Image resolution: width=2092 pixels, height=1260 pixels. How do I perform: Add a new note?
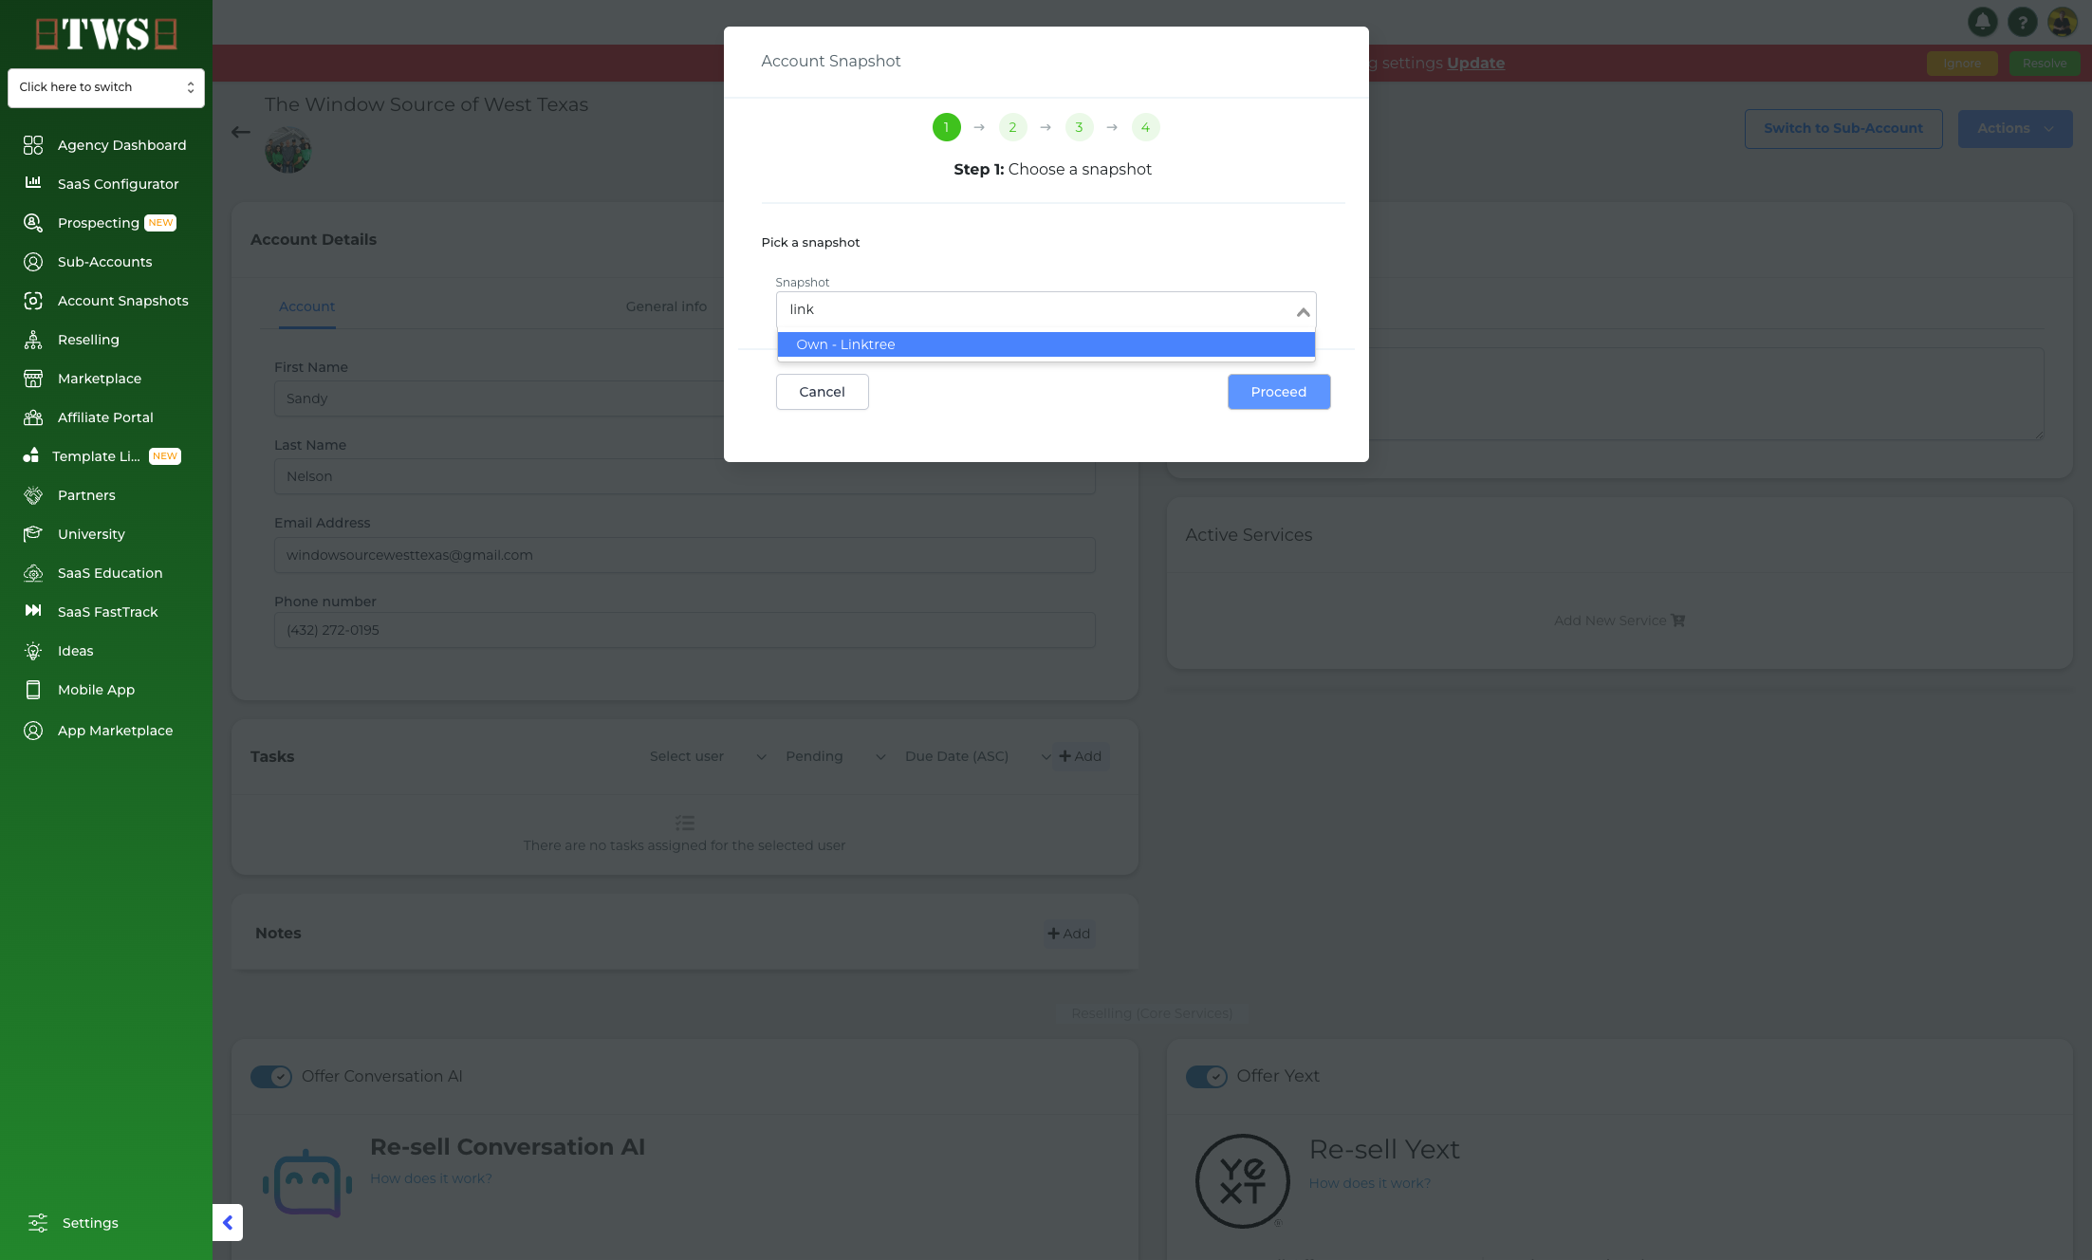tap(1068, 934)
